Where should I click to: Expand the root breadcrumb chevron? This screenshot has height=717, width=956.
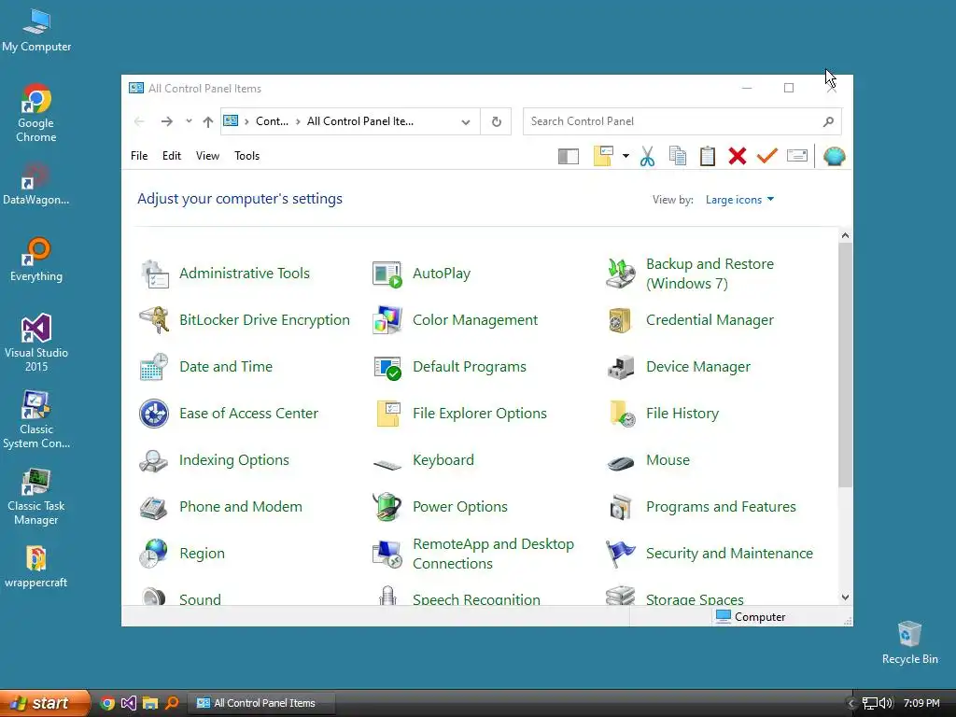pos(246,122)
